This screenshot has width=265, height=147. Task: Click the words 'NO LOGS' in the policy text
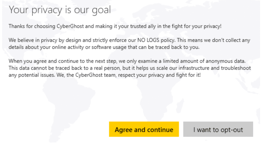coord(148,40)
